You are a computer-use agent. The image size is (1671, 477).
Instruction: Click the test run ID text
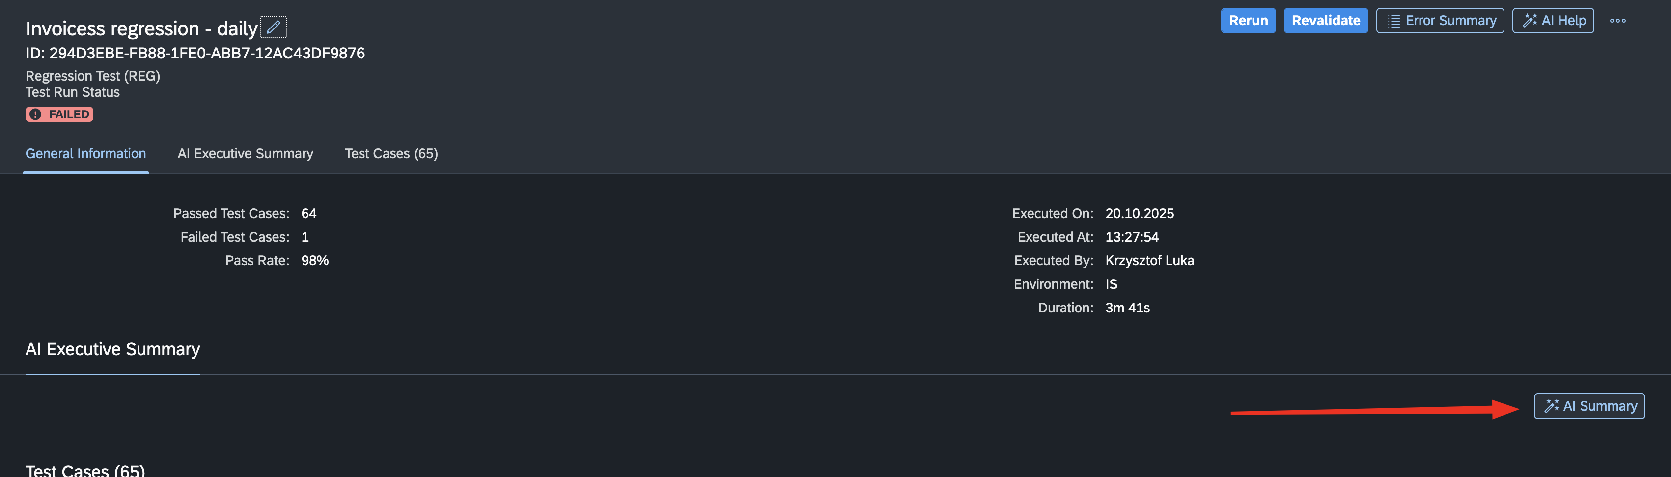click(x=195, y=53)
